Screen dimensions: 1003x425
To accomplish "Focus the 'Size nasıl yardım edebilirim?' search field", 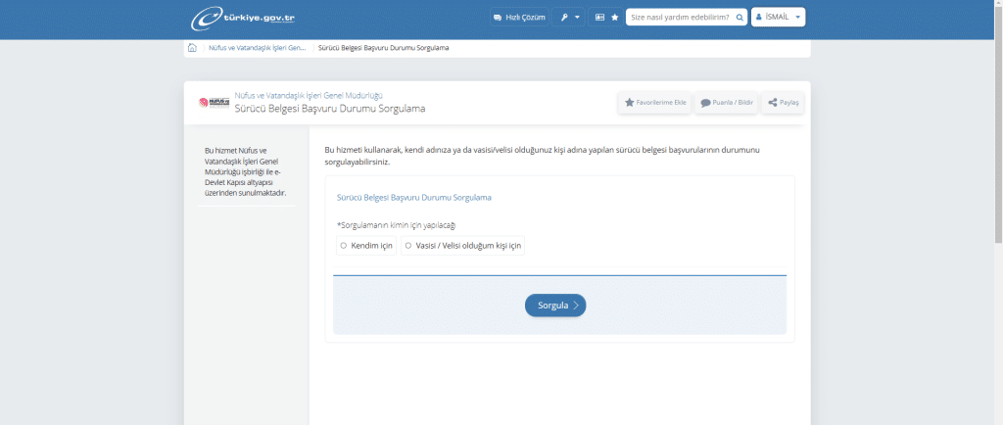I will click(680, 18).
